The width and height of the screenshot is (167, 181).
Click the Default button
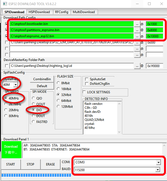tap(42, 86)
